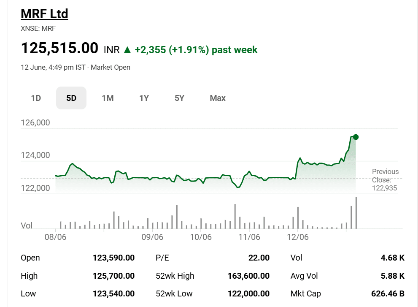Click the P/E value 22.00
Image resolution: width=418 pixels, height=307 pixels.
tap(259, 258)
